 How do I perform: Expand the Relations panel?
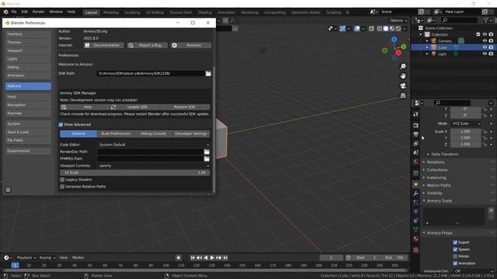click(435, 162)
